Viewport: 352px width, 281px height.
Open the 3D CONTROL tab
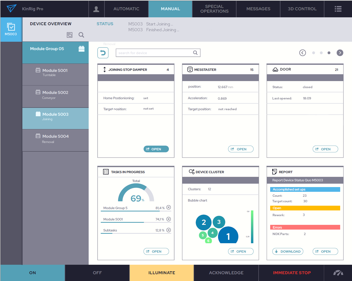(x=302, y=9)
